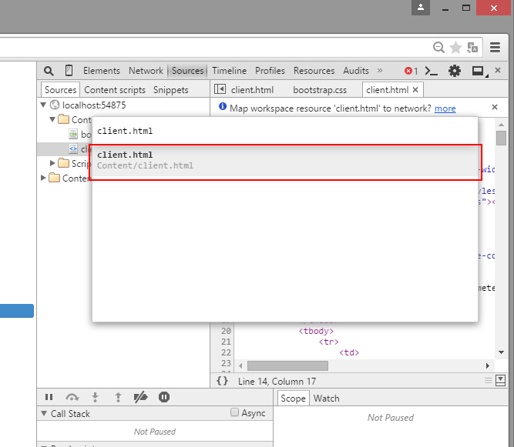Select Content/client.html in the file list

[x=285, y=161]
